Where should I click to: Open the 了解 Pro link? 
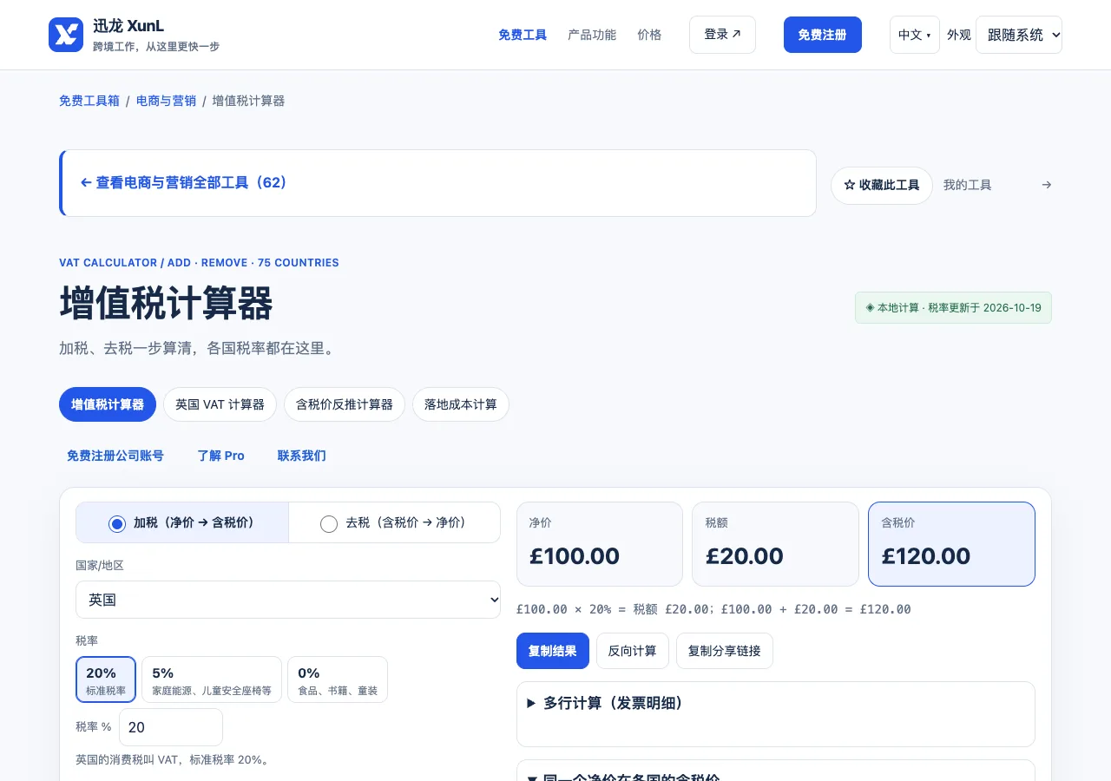(x=221, y=456)
